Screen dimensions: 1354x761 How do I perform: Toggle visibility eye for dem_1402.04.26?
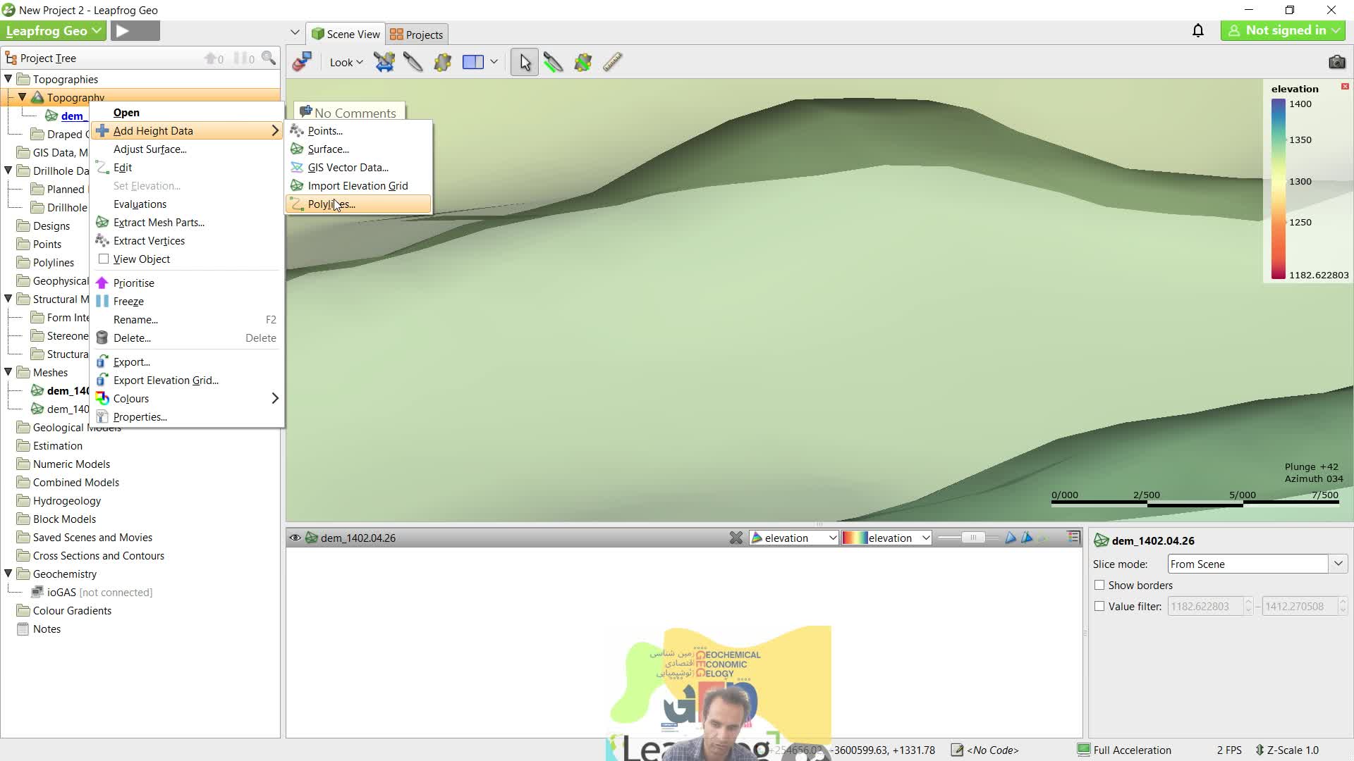[295, 538]
